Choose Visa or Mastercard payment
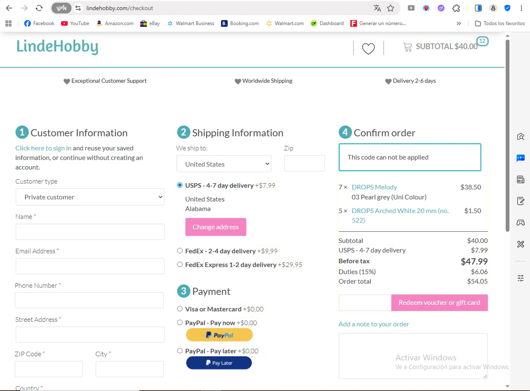The width and height of the screenshot is (530, 391). coord(180,309)
